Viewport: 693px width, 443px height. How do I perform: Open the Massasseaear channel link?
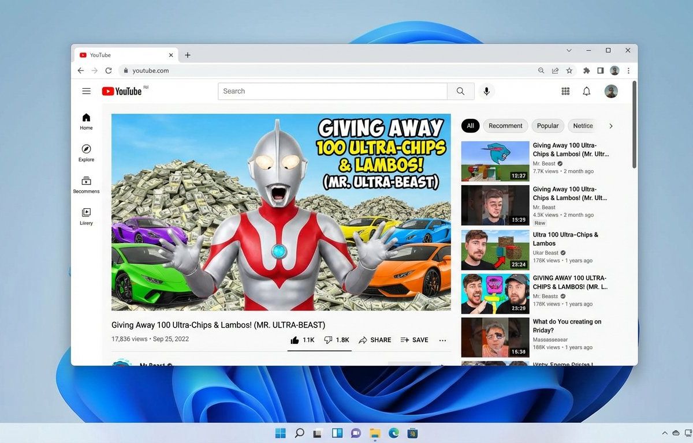(x=550, y=340)
